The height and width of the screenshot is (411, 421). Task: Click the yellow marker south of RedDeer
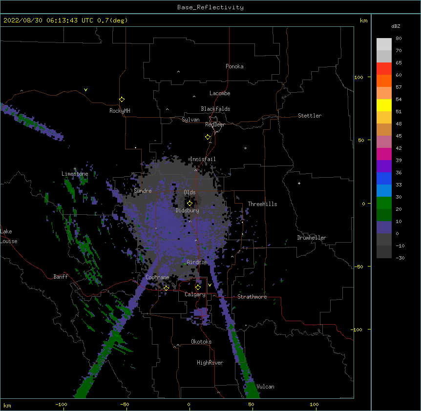pyautogui.click(x=208, y=137)
